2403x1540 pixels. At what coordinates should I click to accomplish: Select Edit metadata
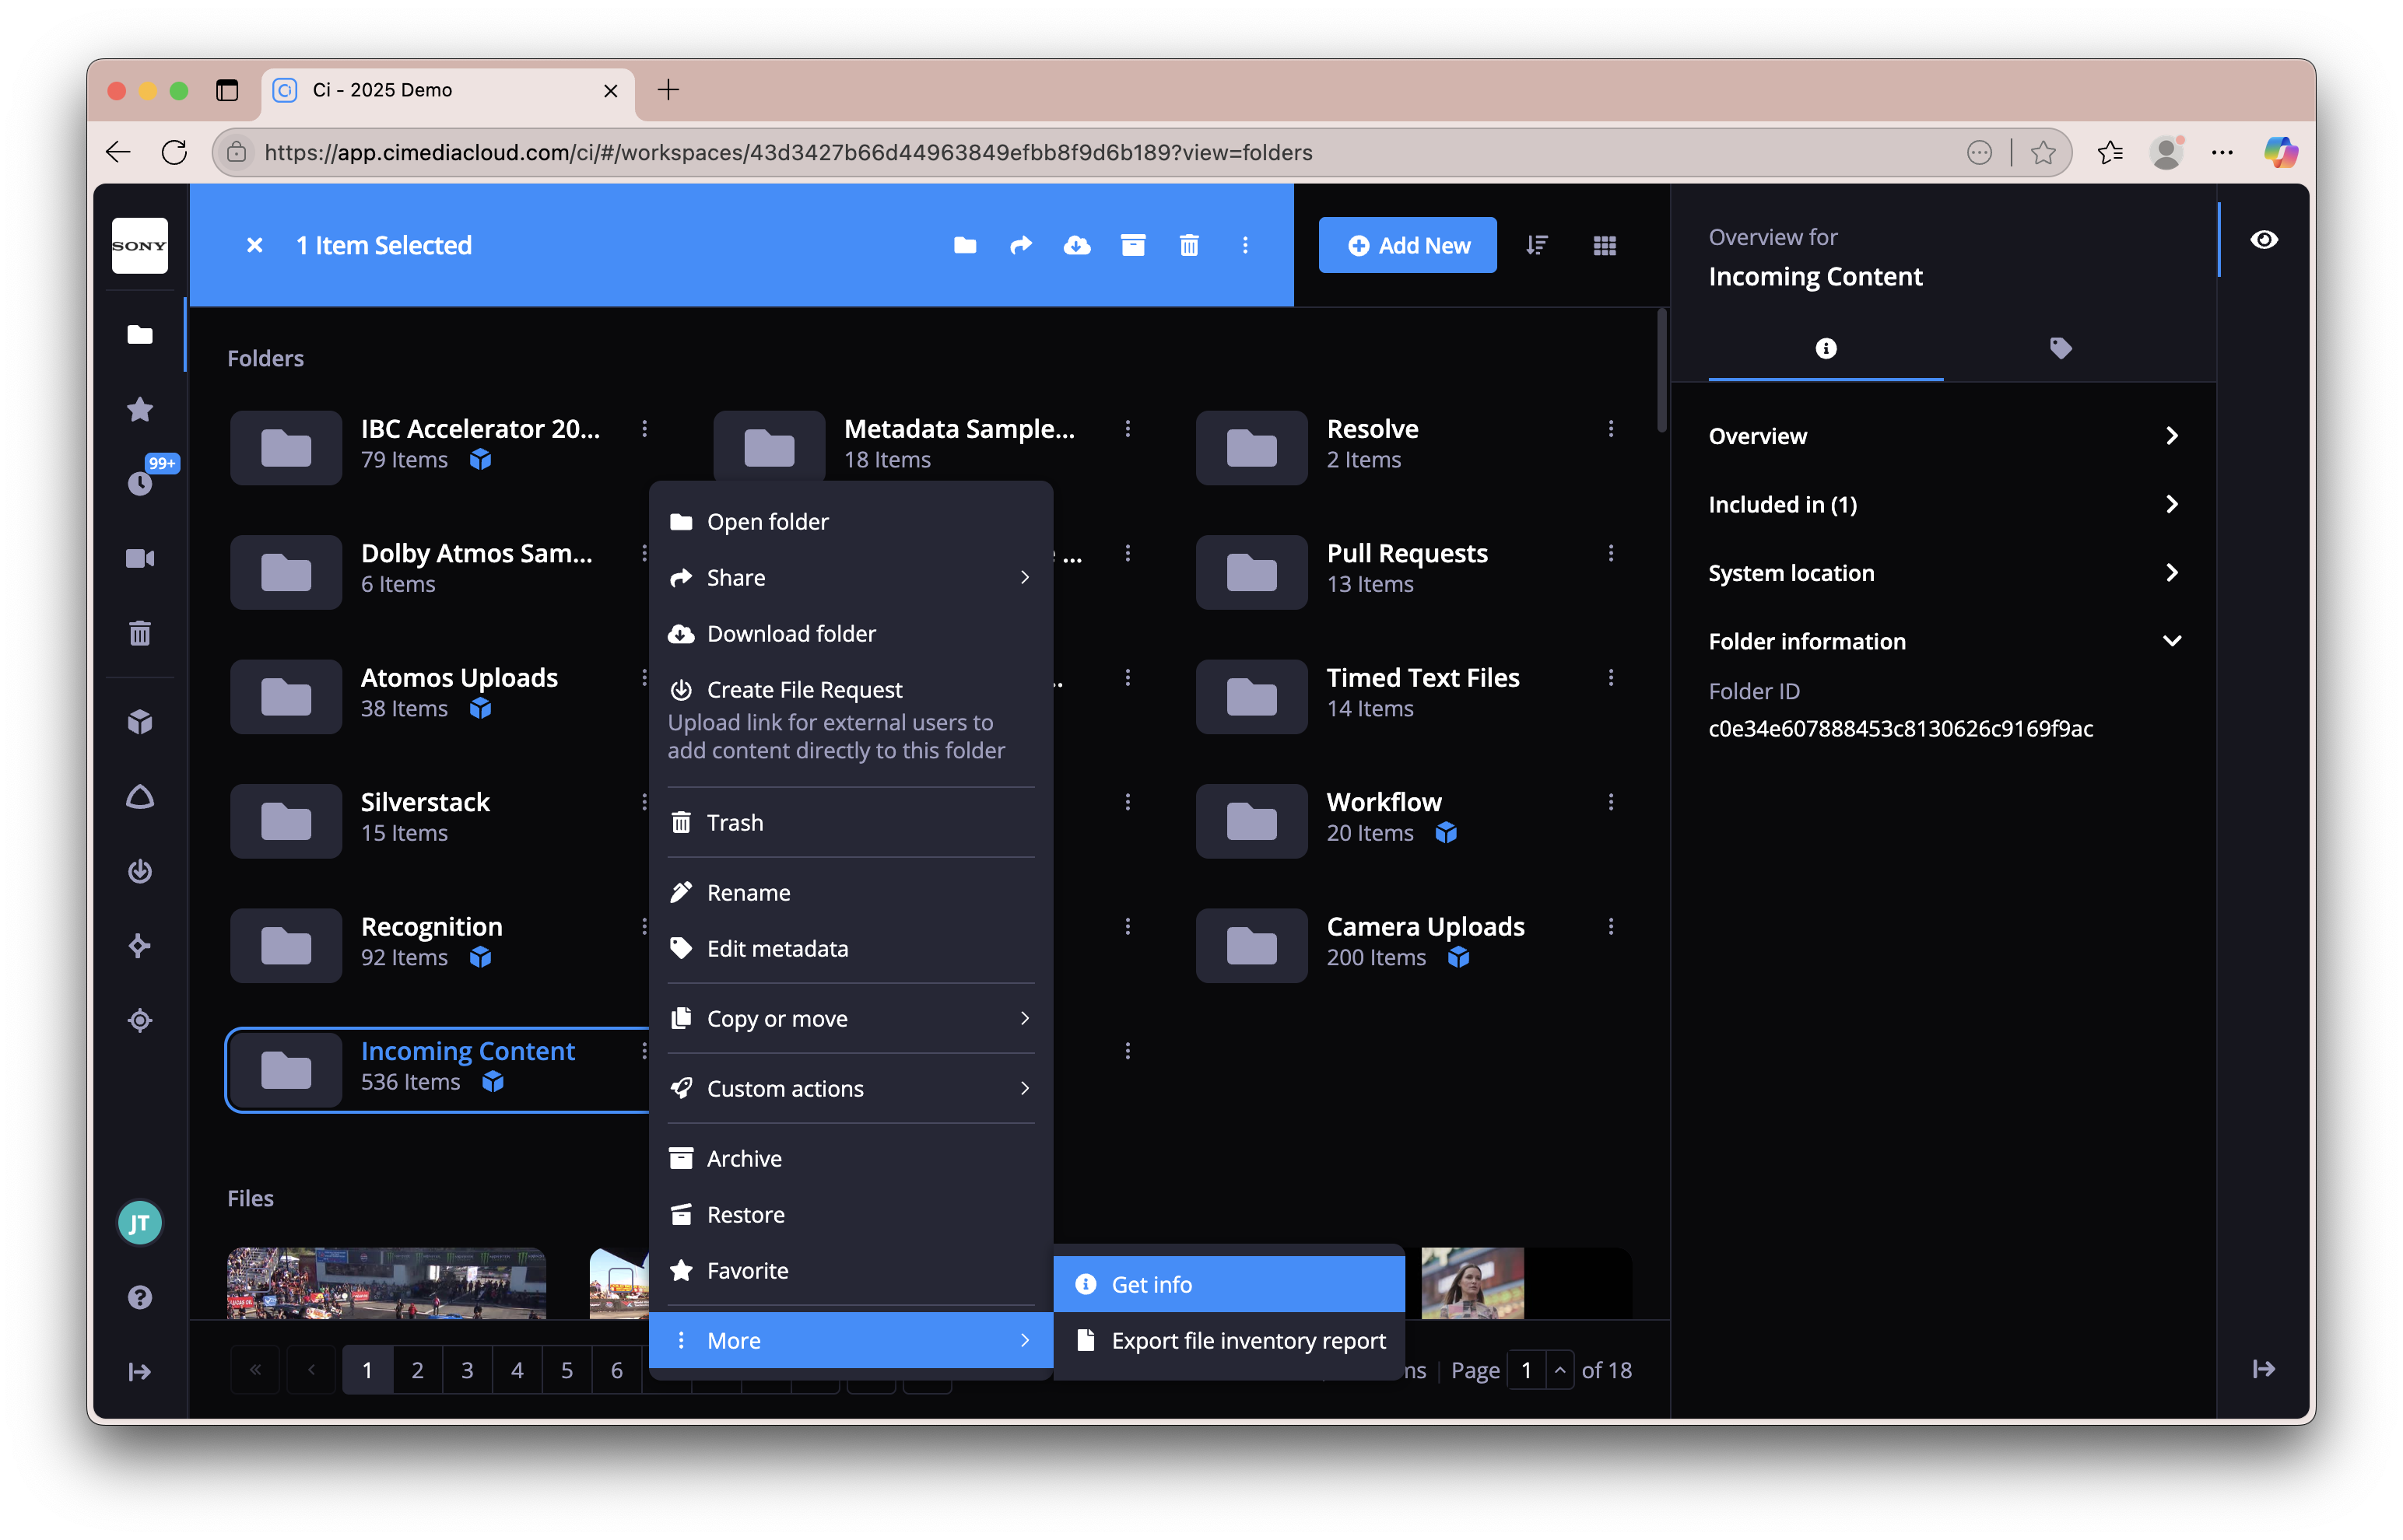pos(851,949)
